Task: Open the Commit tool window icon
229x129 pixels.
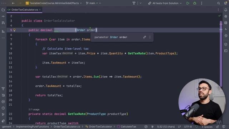Action: (x=3, y=16)
